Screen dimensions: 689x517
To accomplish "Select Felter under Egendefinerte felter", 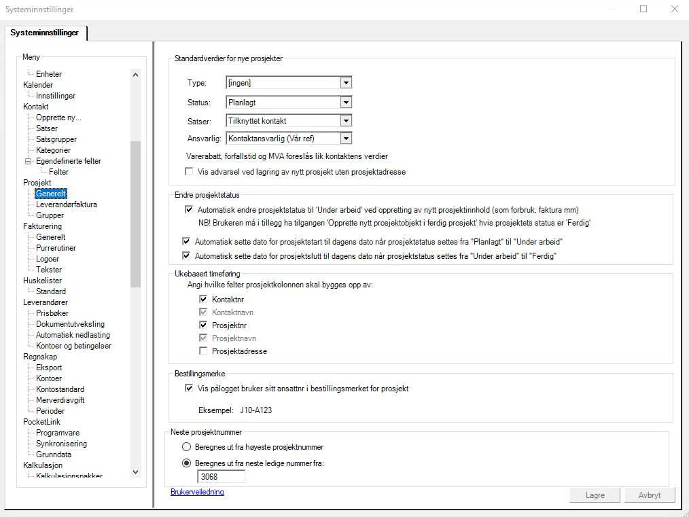I will point(58,172).
